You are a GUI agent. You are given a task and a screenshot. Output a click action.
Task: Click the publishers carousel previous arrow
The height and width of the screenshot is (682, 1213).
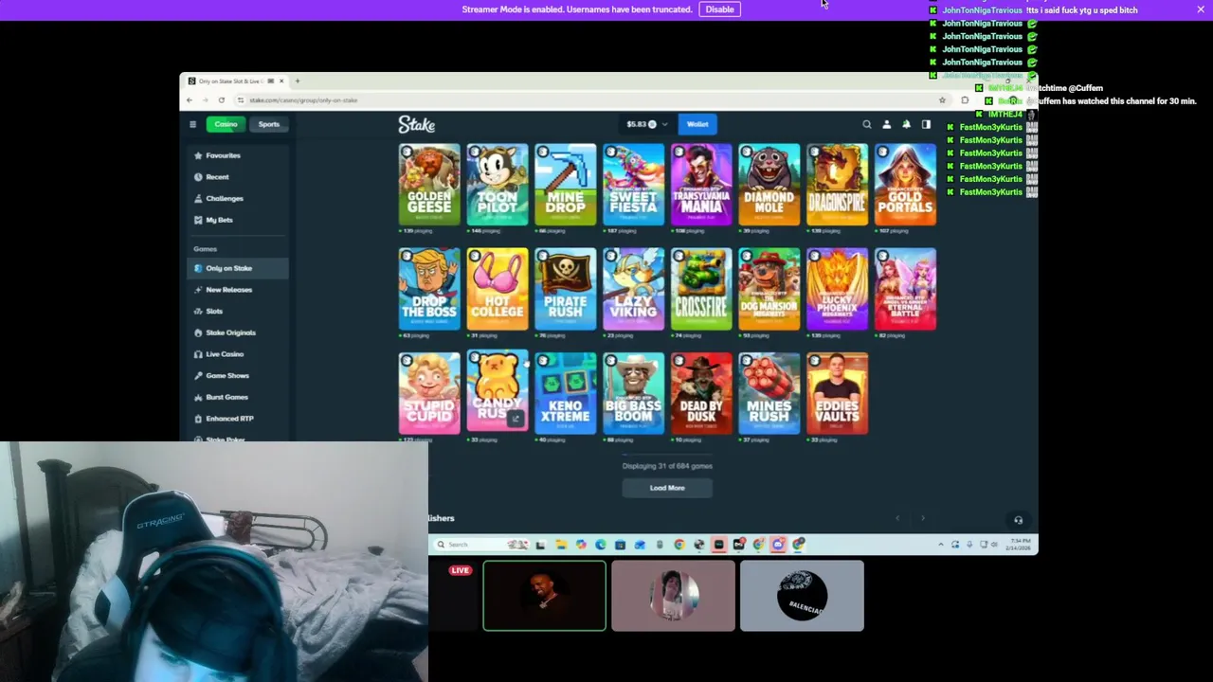coord(897,518)
